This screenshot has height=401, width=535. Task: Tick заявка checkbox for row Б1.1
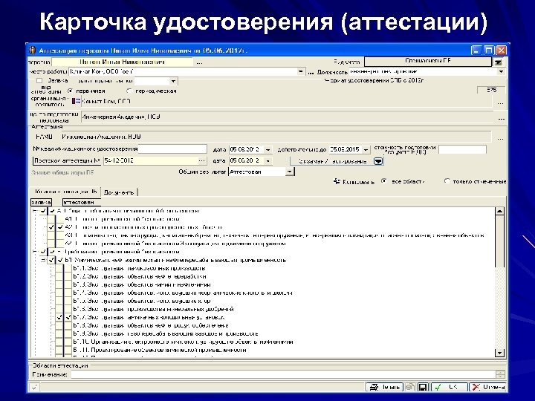[59, 268]
